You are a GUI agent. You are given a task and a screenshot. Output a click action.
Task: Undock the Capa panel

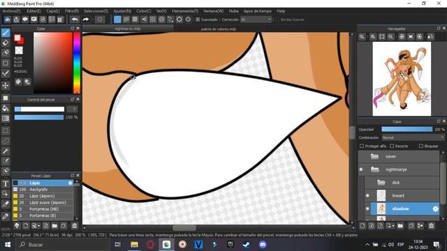(439, 121)
